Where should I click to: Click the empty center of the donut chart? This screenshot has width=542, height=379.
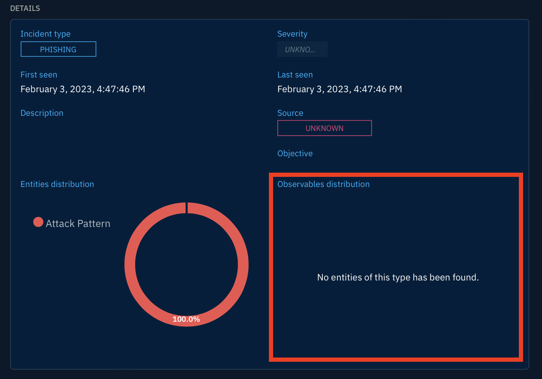pos(186,264)
